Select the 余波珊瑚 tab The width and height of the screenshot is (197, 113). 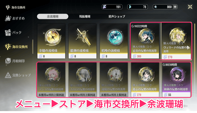(53, 16)
